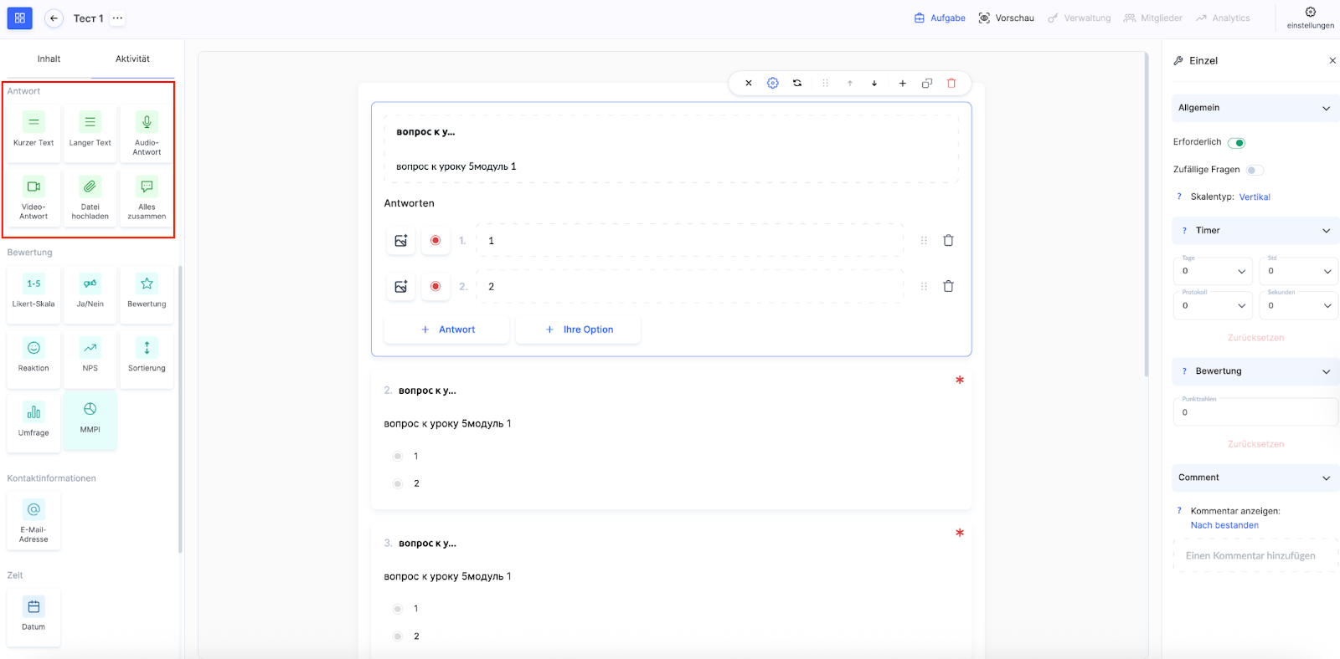Open the Protokoll dropdown

click(1213, 304)
